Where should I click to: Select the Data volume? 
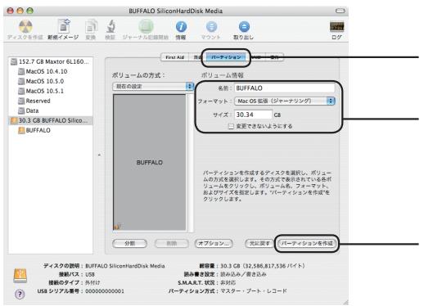pyautogui.click(x=51, y=110)
